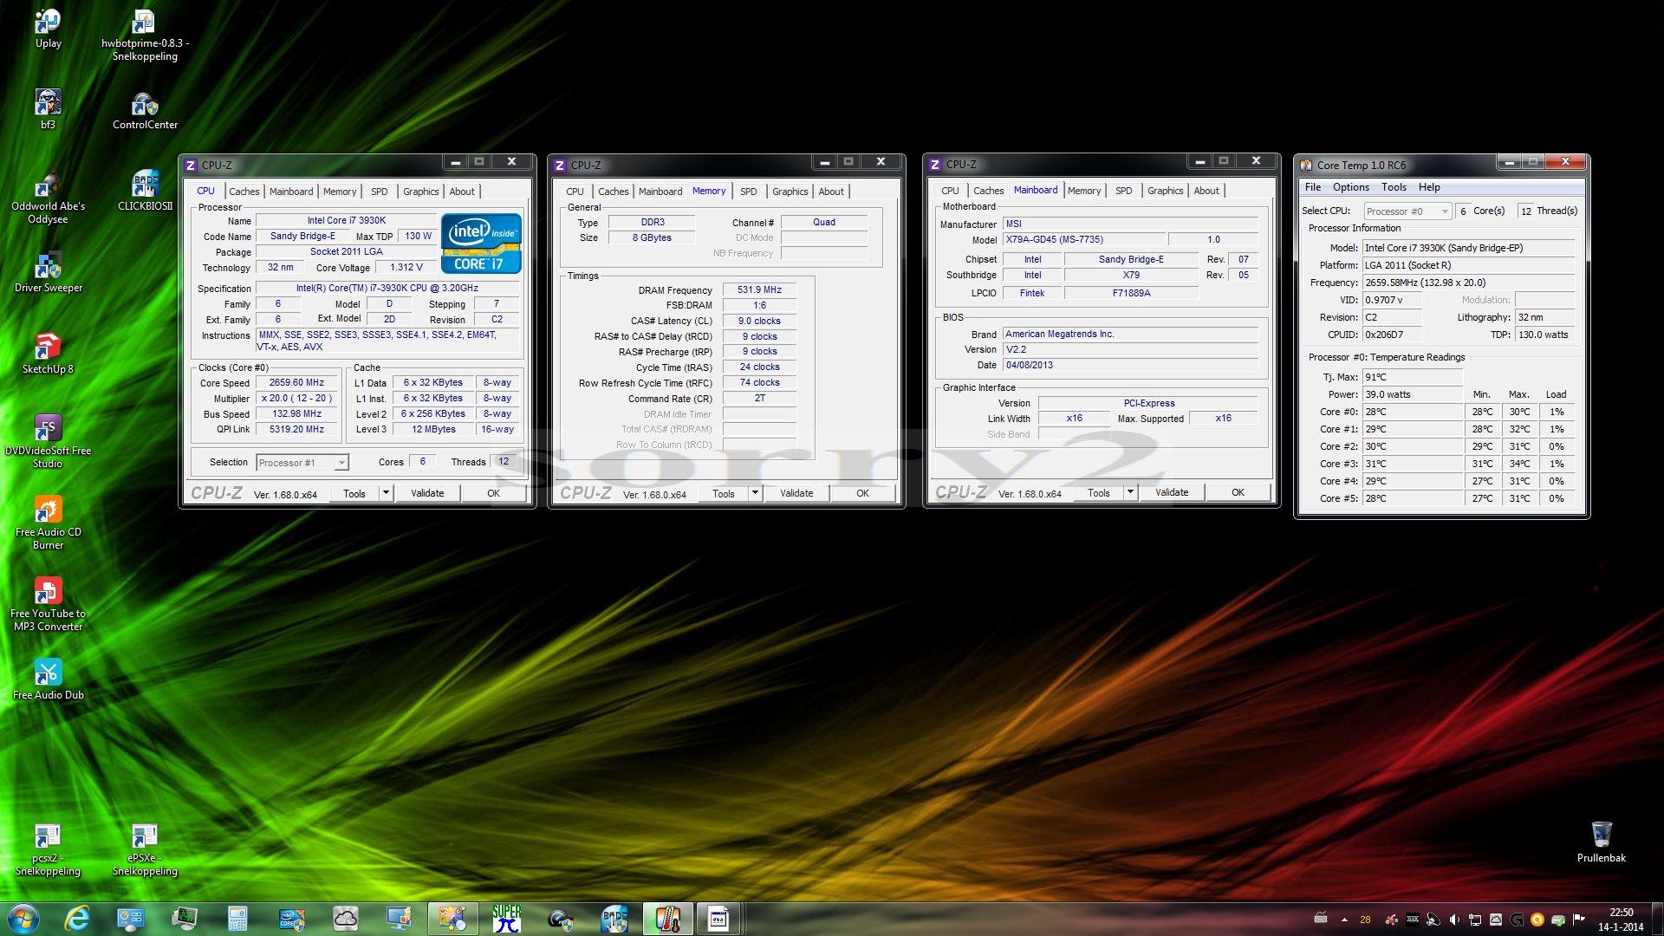Open the Windows Start orb
This screenshot has height=936, width=1664.
tap(23, 919)
